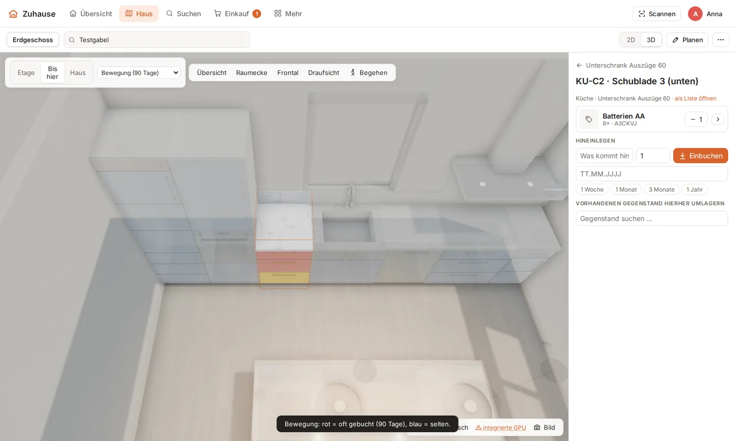
Task: Select the Raumecke camera view
Action: 252,73
